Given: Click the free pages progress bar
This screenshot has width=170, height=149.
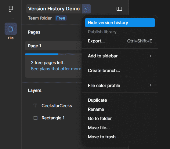Looking at the screenshot, I should click(53, 54).
